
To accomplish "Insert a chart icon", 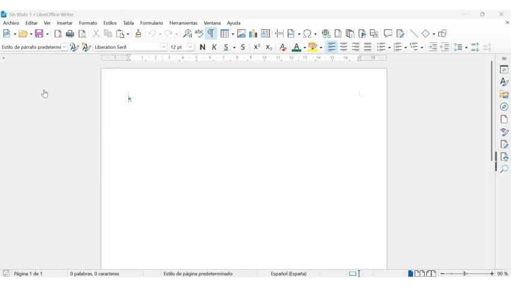I will click(253, 33).
